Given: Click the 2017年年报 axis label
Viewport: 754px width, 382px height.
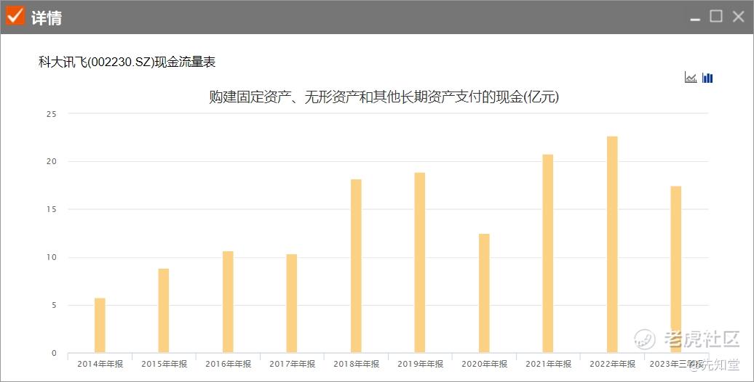Looking at the screenshot, I should [x=292, y=364].
